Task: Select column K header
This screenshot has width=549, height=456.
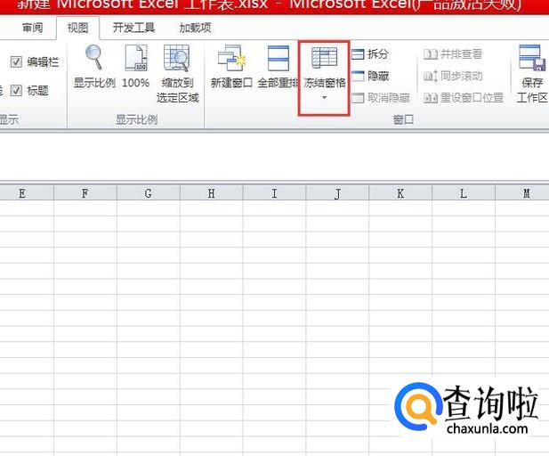Action: pyautogui.click(x=400, y=193)
